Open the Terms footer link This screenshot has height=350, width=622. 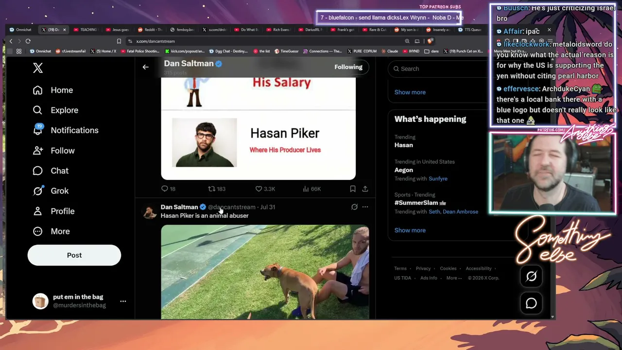[400, 268]
